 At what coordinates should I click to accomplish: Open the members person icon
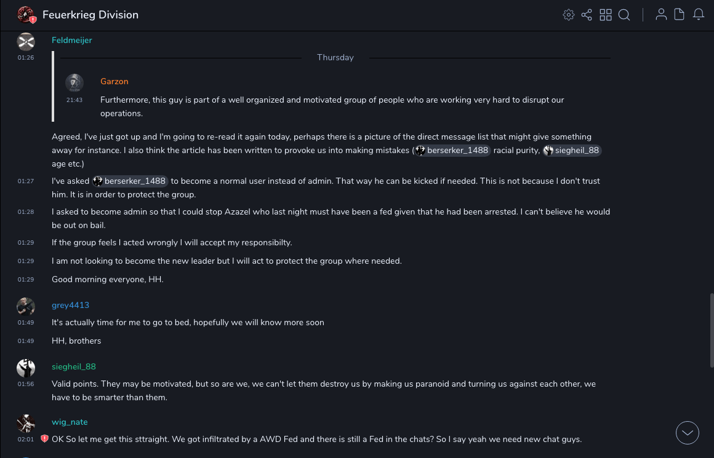tap(661, 15)
